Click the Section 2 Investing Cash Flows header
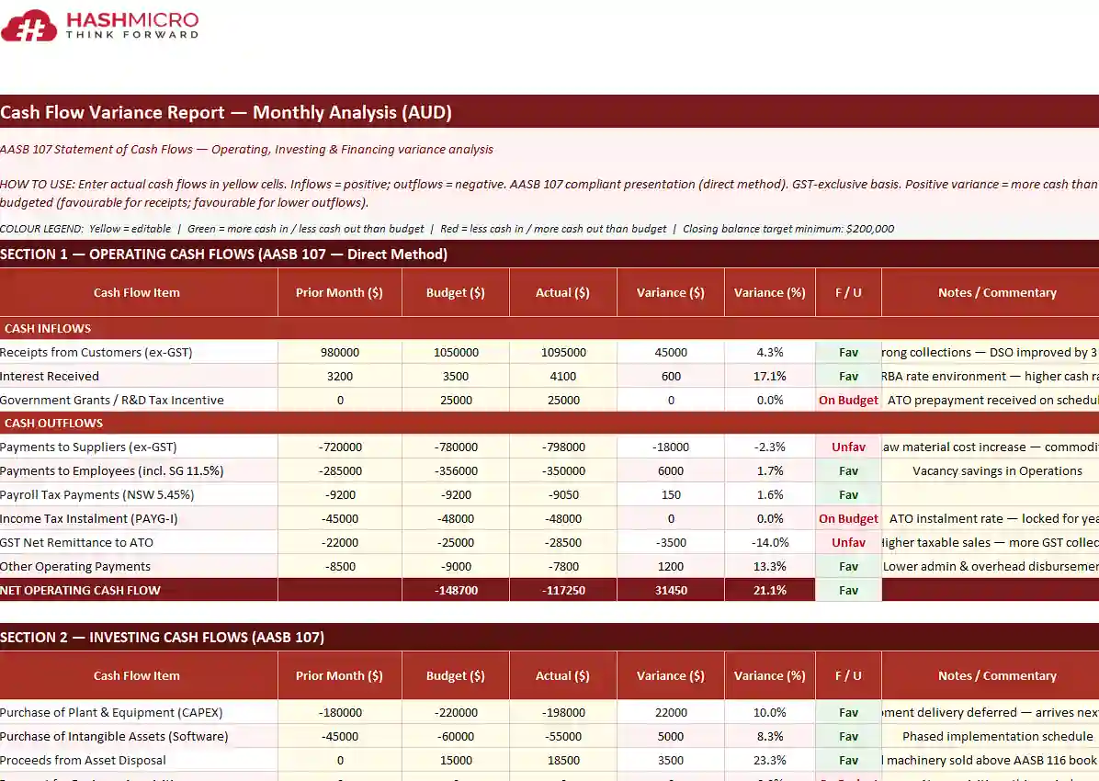 tap(162, 637)
